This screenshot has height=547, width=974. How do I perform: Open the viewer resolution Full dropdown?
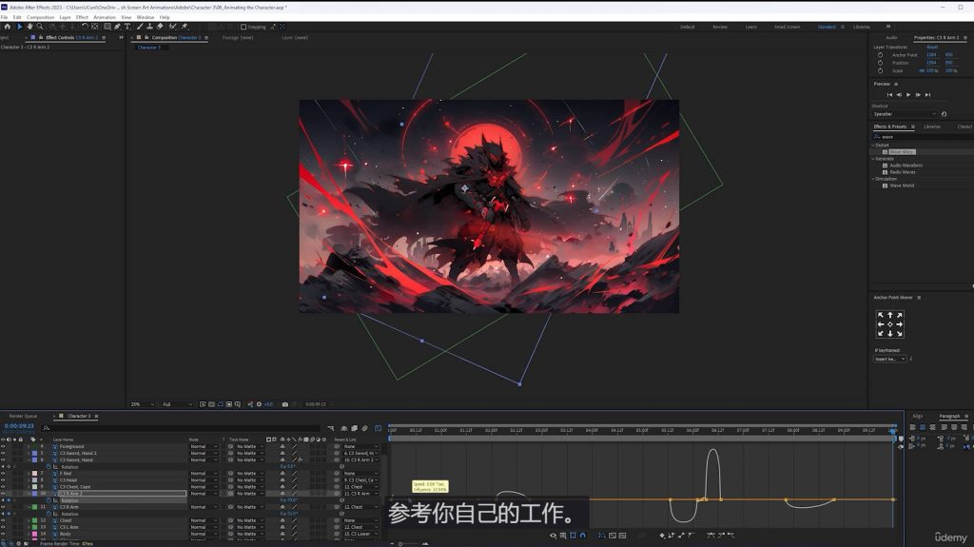pos(177,404)
